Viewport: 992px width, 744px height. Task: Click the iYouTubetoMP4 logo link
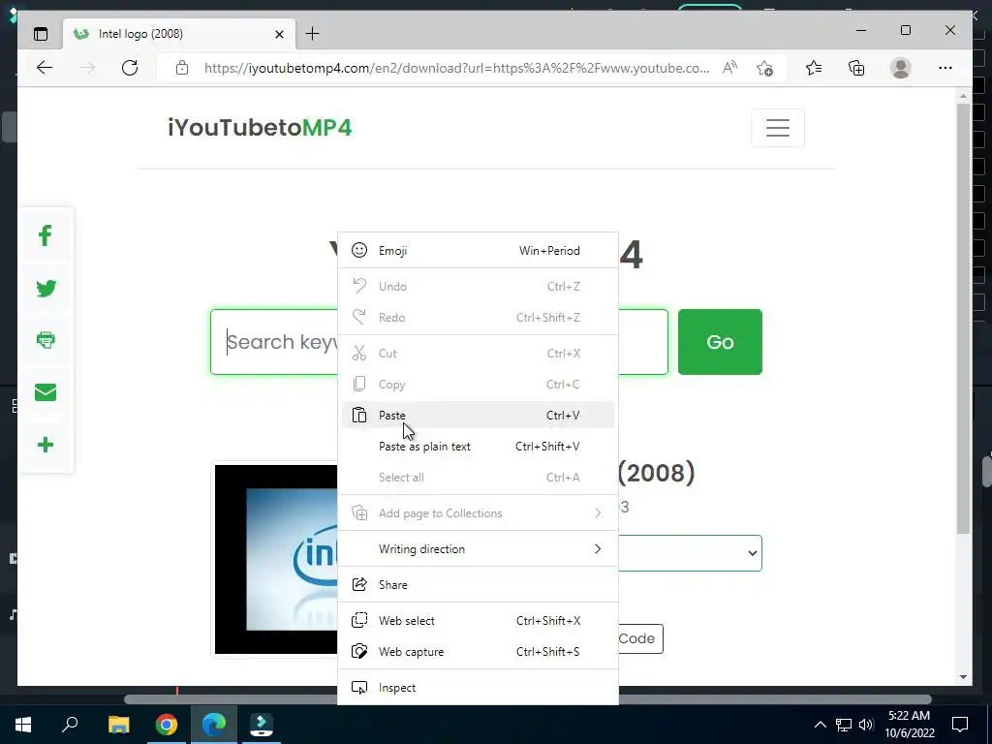point(260,128)
